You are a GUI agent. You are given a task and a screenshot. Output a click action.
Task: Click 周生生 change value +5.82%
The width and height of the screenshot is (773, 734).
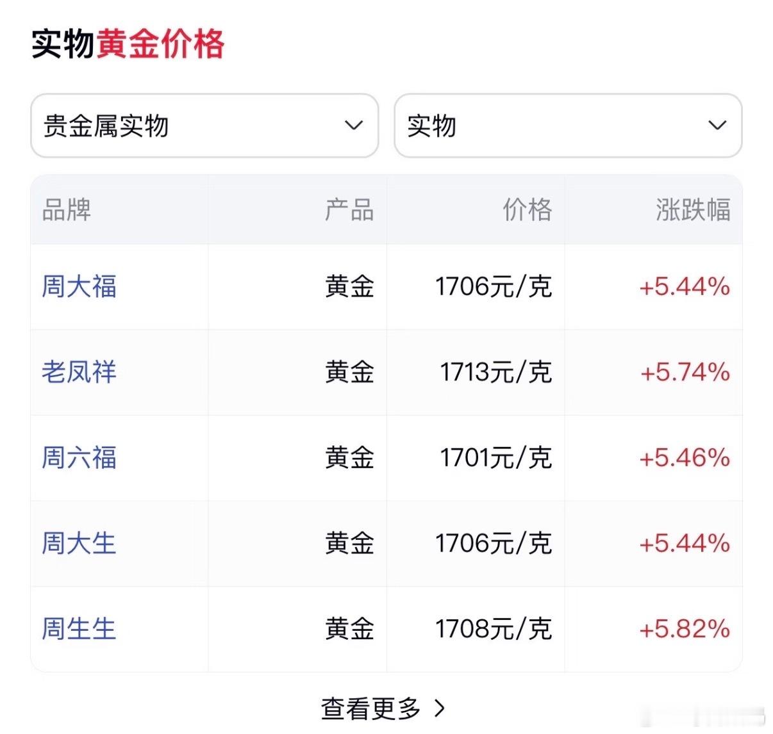(x=685, y=629)
